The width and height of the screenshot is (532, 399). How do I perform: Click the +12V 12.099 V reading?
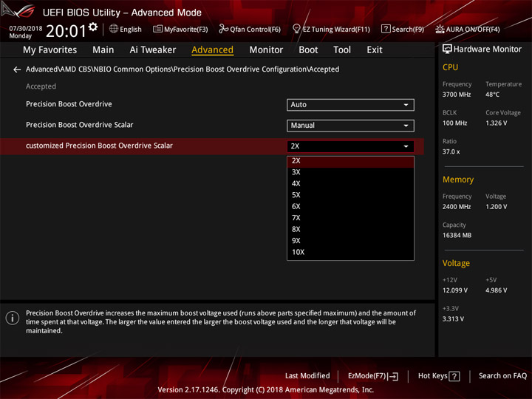tap(455, 290)
